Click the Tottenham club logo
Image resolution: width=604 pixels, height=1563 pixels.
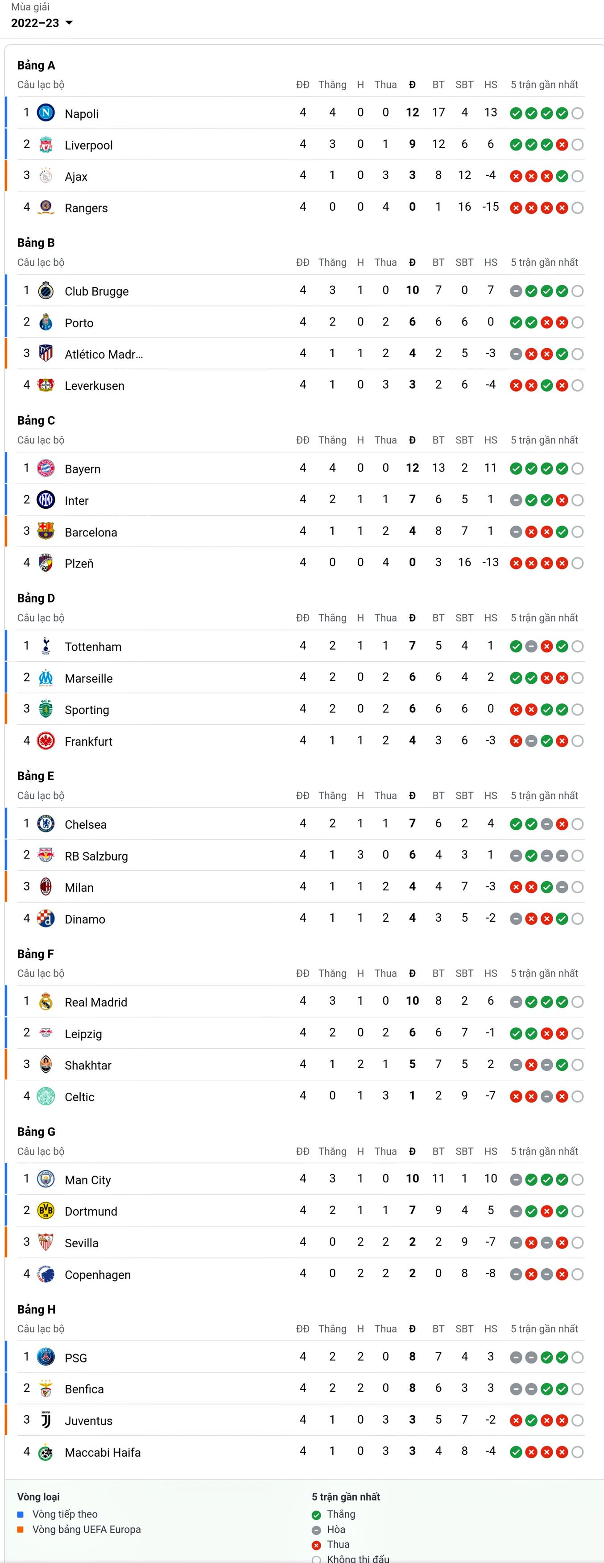pos(46,646)
